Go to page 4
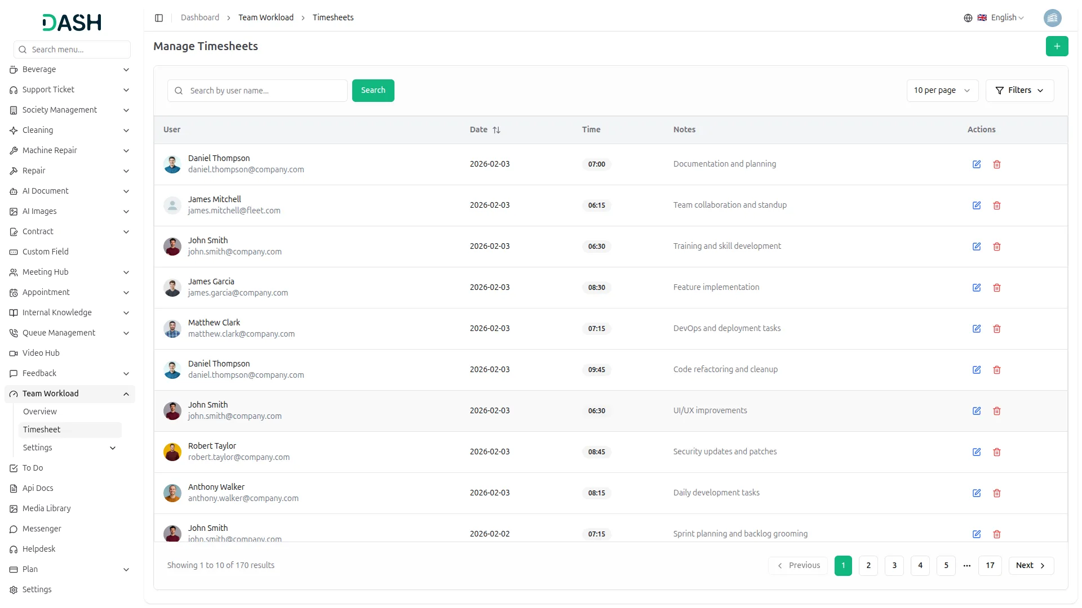 coord(920,566)
